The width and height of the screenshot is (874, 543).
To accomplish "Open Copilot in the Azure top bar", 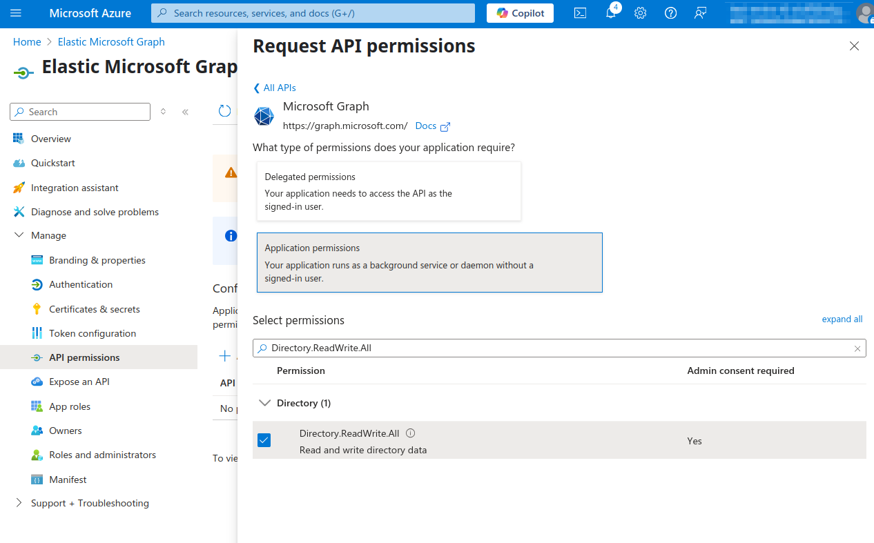I will [x=520, y=12].
